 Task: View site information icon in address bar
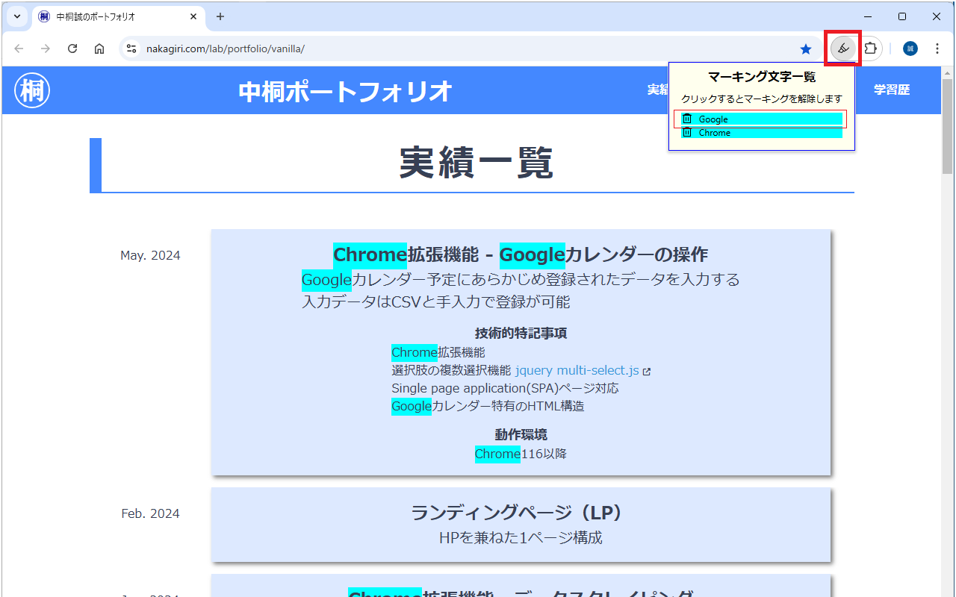click(131, 49)
